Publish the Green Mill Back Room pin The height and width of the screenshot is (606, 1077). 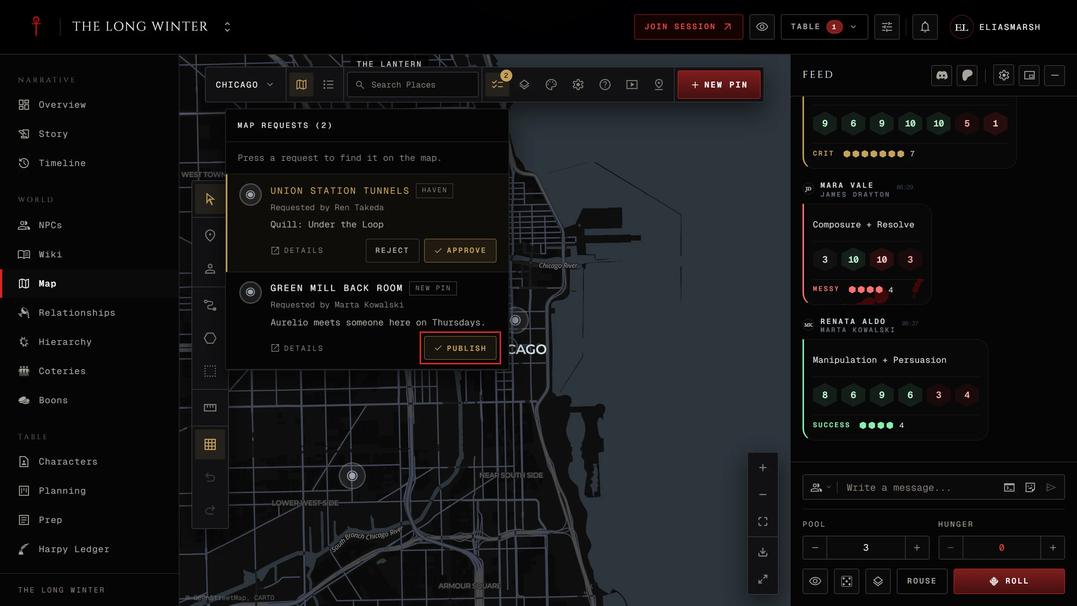460,348
